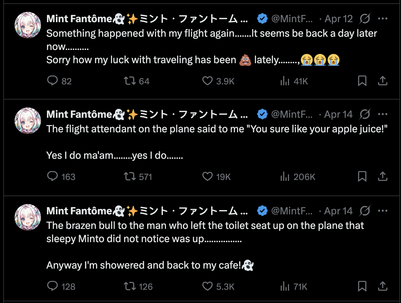Open Grok icon on flight delay tweet
Image resolution: width=401 pixels, height=303 pixels.
365,19
